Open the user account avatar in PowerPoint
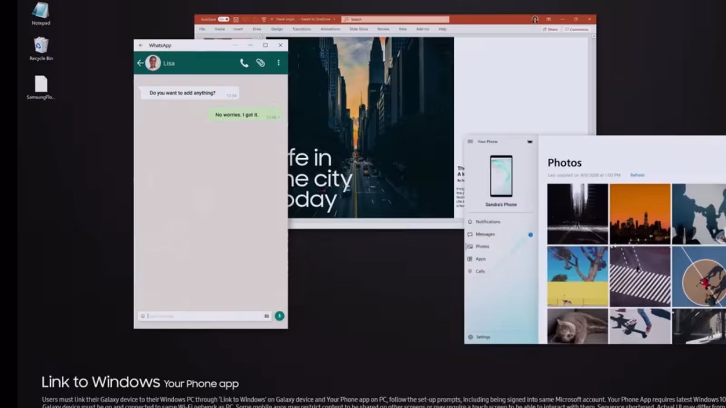The image size is (726, 408). pos(535,19)
